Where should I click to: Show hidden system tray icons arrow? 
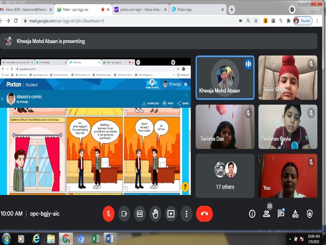point(290,239)
